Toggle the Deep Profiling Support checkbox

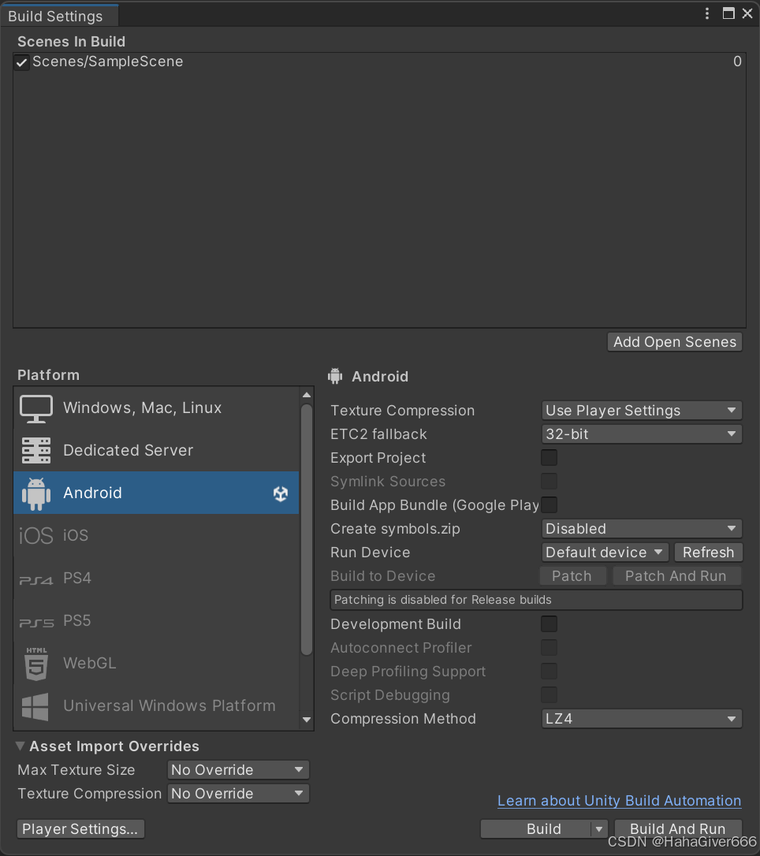tap(550, 671)
